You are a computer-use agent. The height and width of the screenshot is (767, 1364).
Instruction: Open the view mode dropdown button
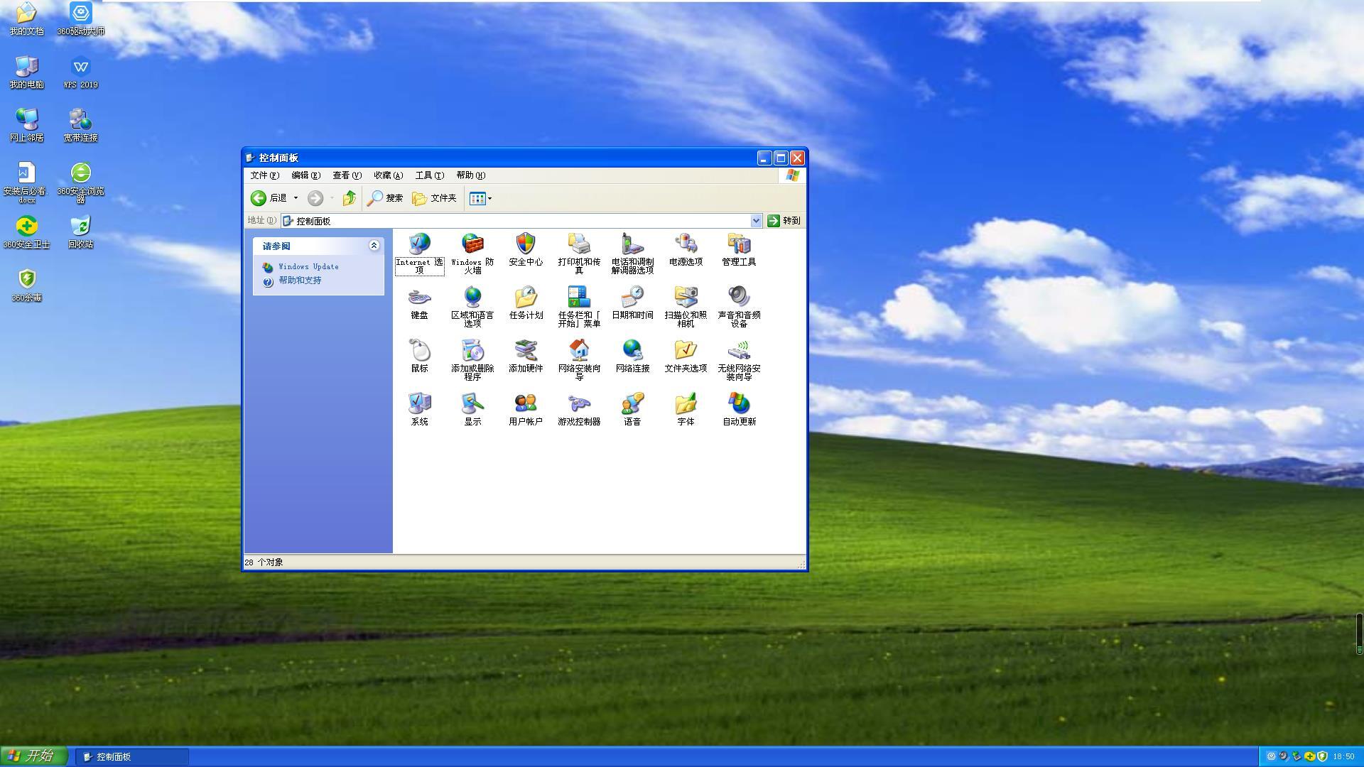480,198
